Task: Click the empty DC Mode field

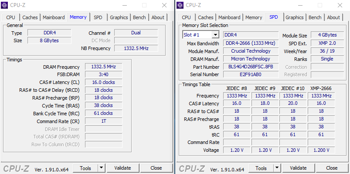Action: pos(136,40)
